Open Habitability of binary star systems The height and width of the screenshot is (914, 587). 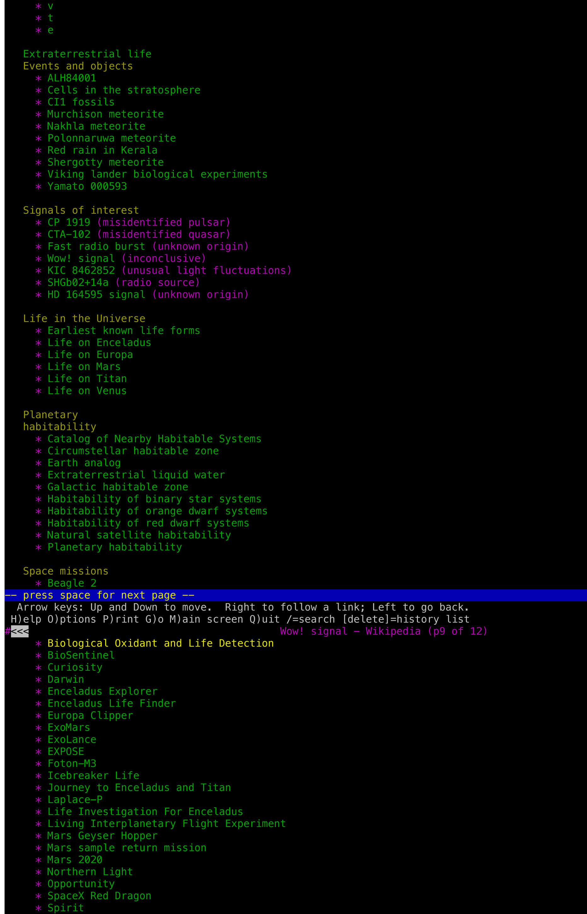(x=154, y=499)
